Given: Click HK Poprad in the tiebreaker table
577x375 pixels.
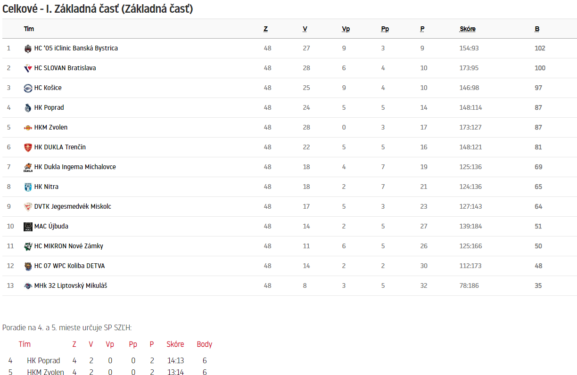Looking at the screenshot, I should [44, 360].
